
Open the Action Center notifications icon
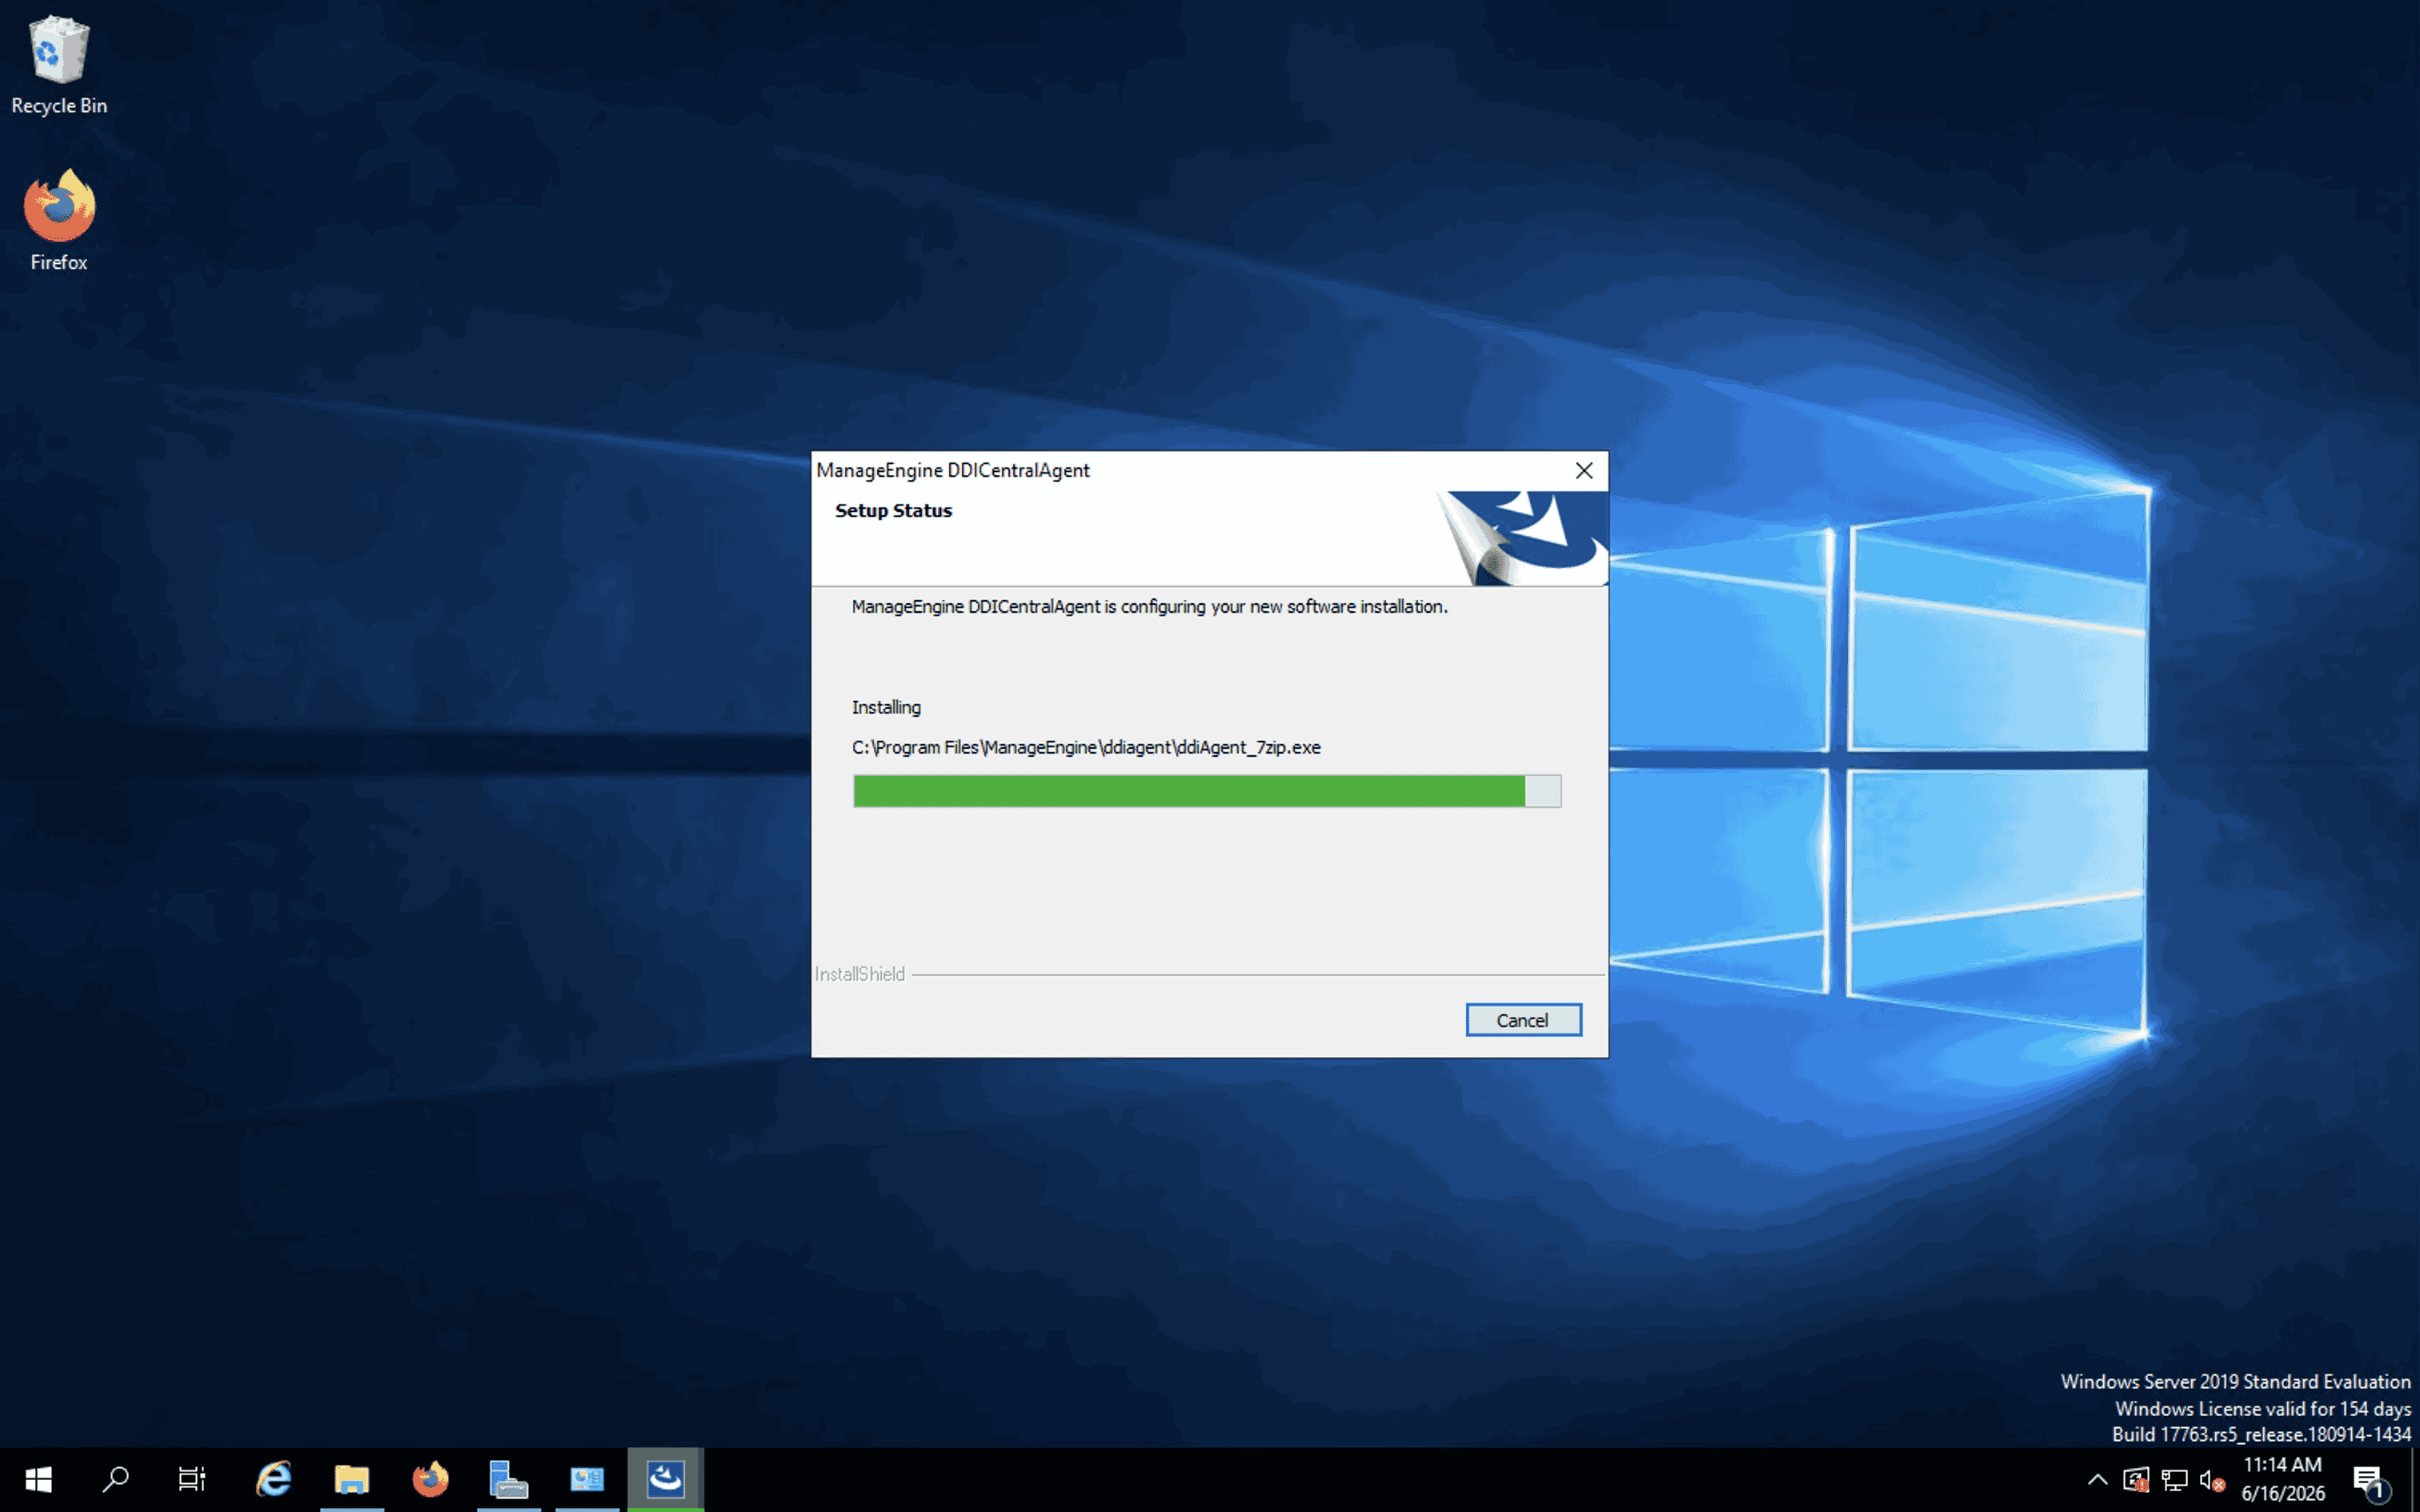(x=2369, y=1480)
